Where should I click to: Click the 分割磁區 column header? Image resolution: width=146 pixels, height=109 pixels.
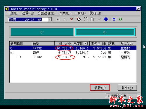(x=21, y=44)
